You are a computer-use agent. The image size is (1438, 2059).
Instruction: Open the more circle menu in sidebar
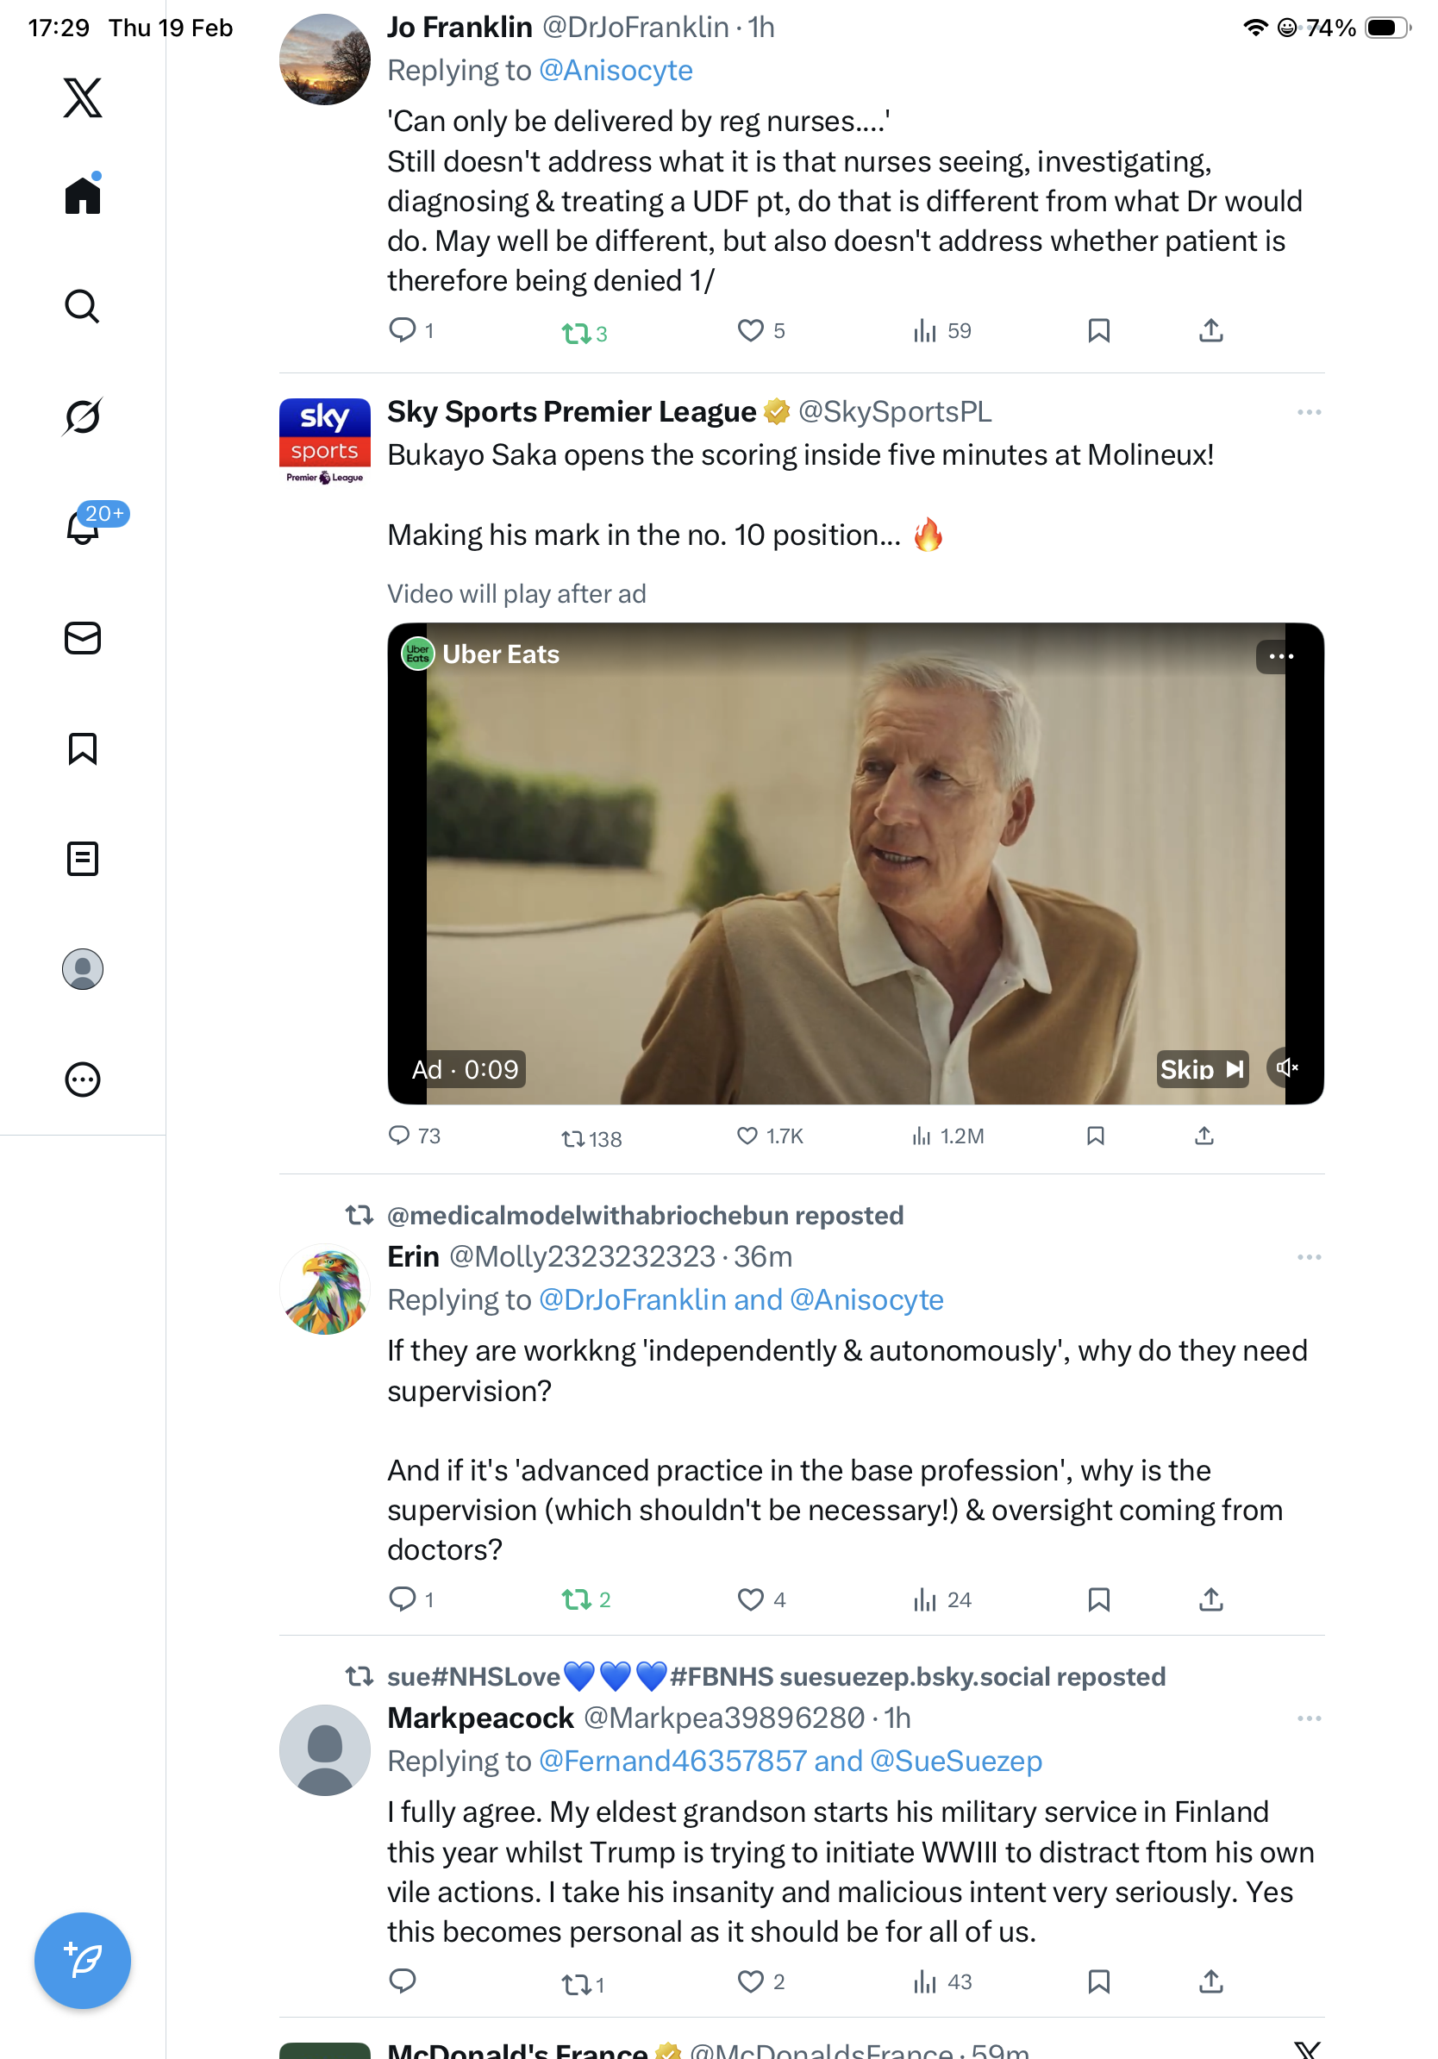pos(82,1080)
